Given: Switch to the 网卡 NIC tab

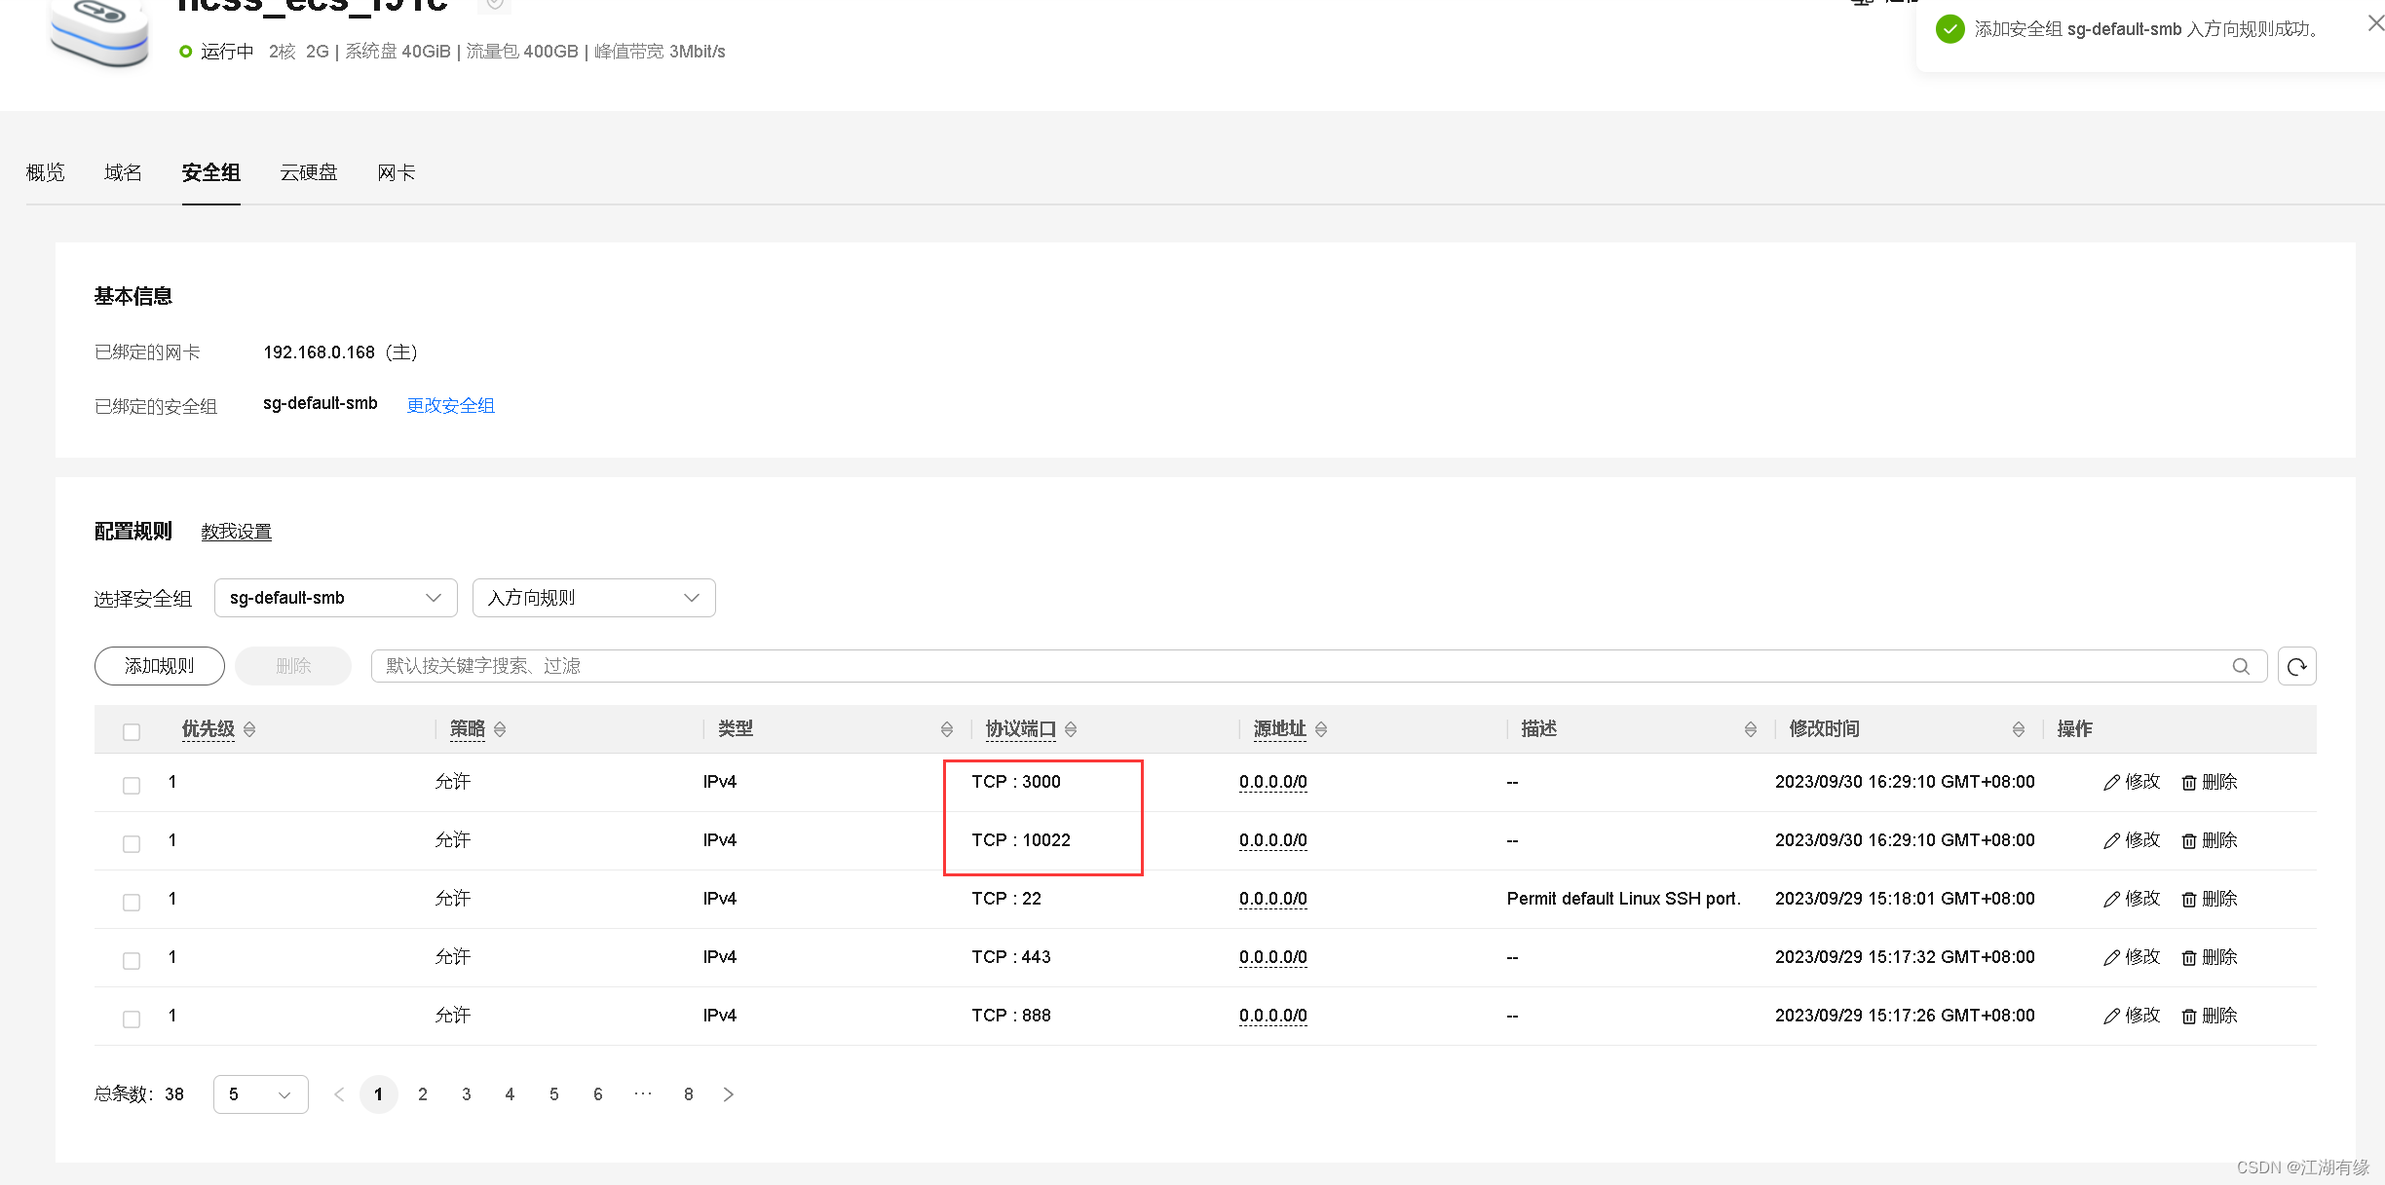Looking at the screenshot, I should coord(397,172).
